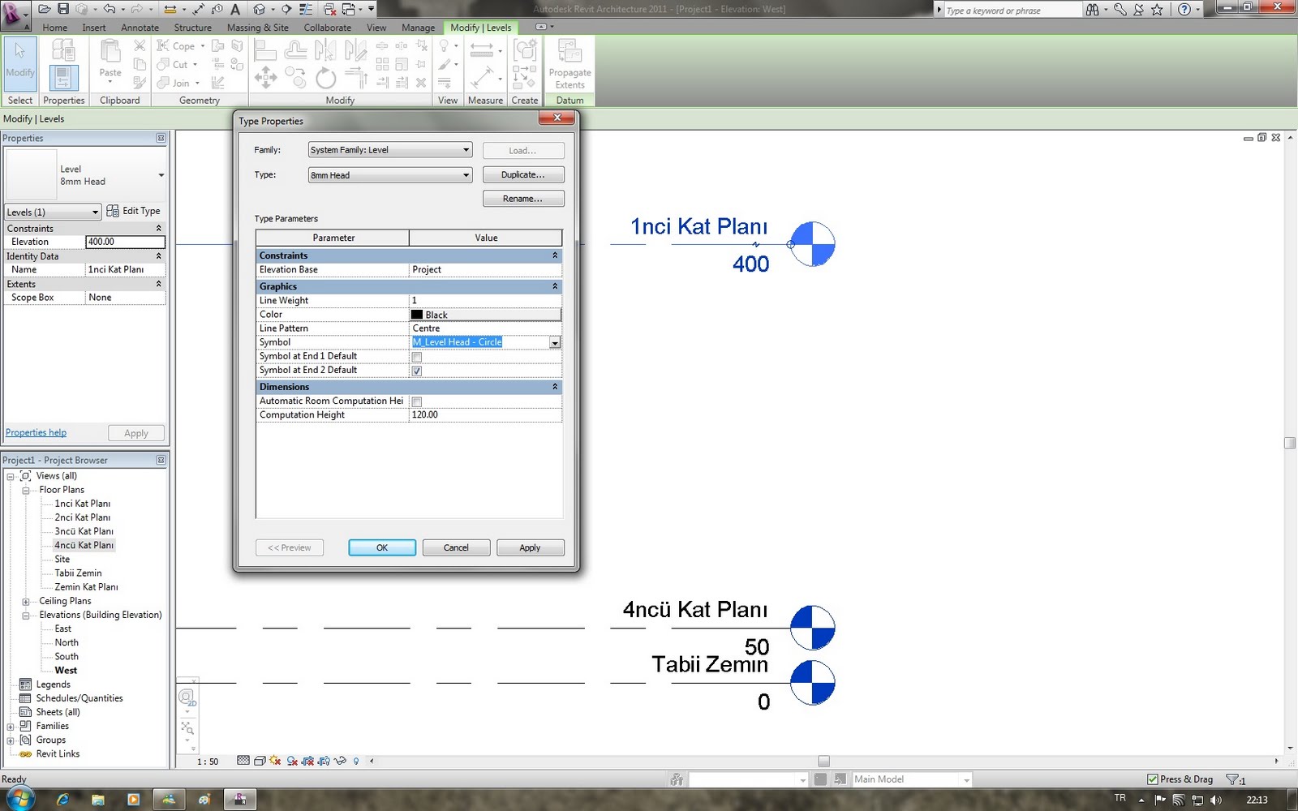Screen dimensions: 1298x811
Task: Switch to the Annotate ribbon tab
Action: pos(140,27)
